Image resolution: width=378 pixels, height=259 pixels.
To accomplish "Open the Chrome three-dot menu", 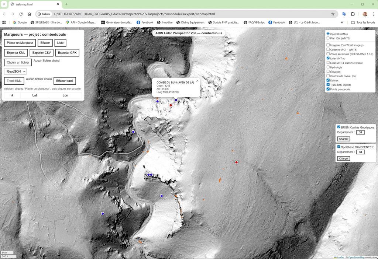I will click(x=373, y=14).
